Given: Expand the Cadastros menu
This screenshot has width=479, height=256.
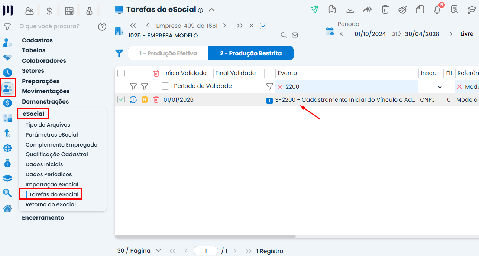Looking at the screenshot, I should [37, 40].
